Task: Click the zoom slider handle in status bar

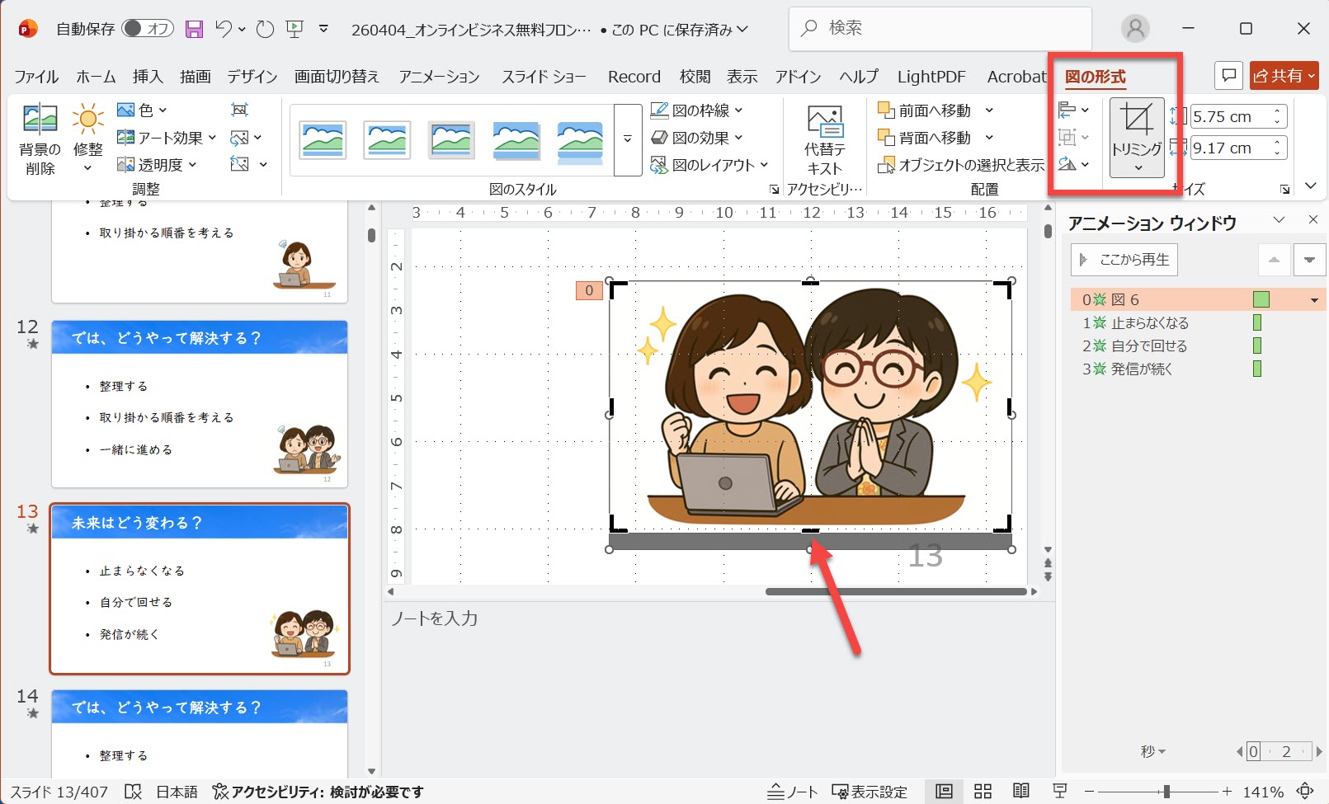Action: [1166, 792]
